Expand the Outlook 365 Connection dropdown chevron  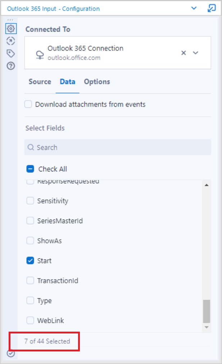[195, 53]
